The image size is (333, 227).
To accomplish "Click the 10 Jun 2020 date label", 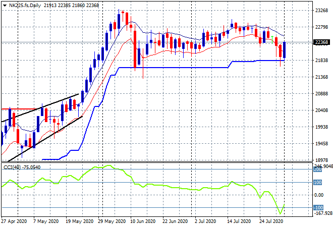I will pos(143,221).
